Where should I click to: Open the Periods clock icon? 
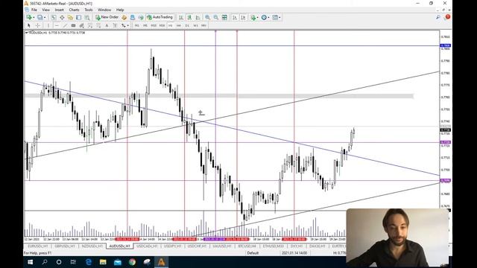264,17
